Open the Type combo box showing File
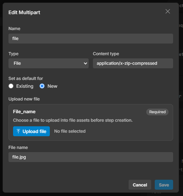183x196 pixels. pos(48,63)
